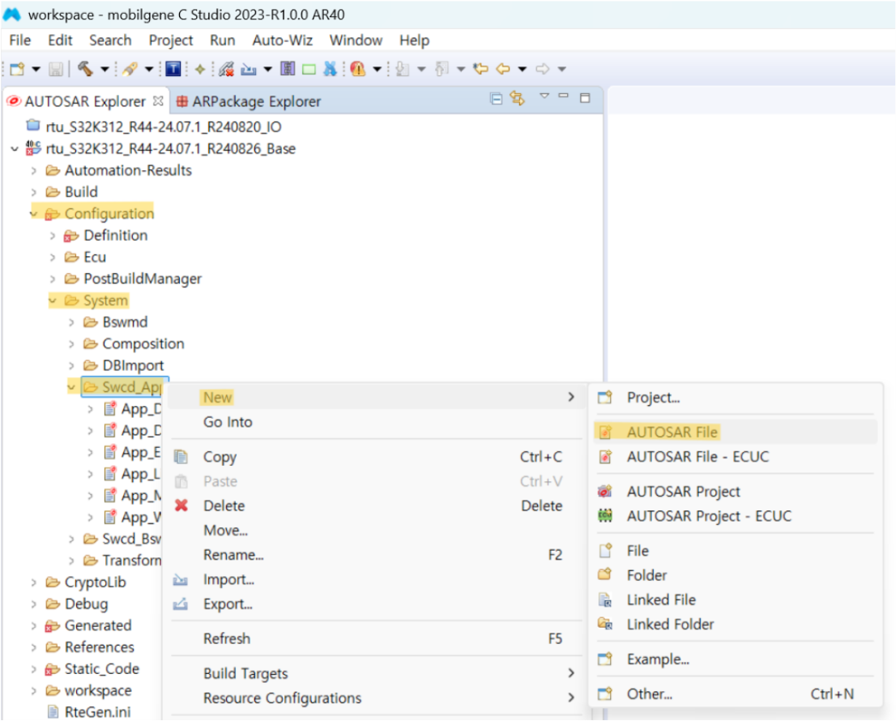Click the New wizard toolbar icon
This screenshot has height=721, width=896.
(17, 69)
